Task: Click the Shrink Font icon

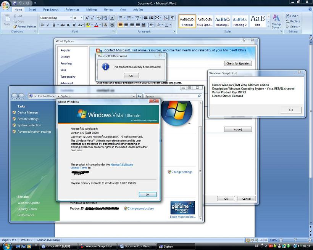Action: click(92, 18)
